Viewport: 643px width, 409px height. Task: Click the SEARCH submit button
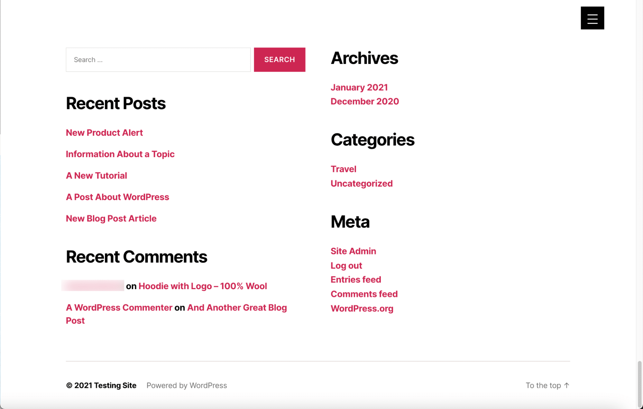tap(280, 59)
